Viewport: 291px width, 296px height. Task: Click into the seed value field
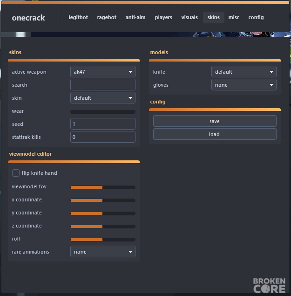point(103,124)
